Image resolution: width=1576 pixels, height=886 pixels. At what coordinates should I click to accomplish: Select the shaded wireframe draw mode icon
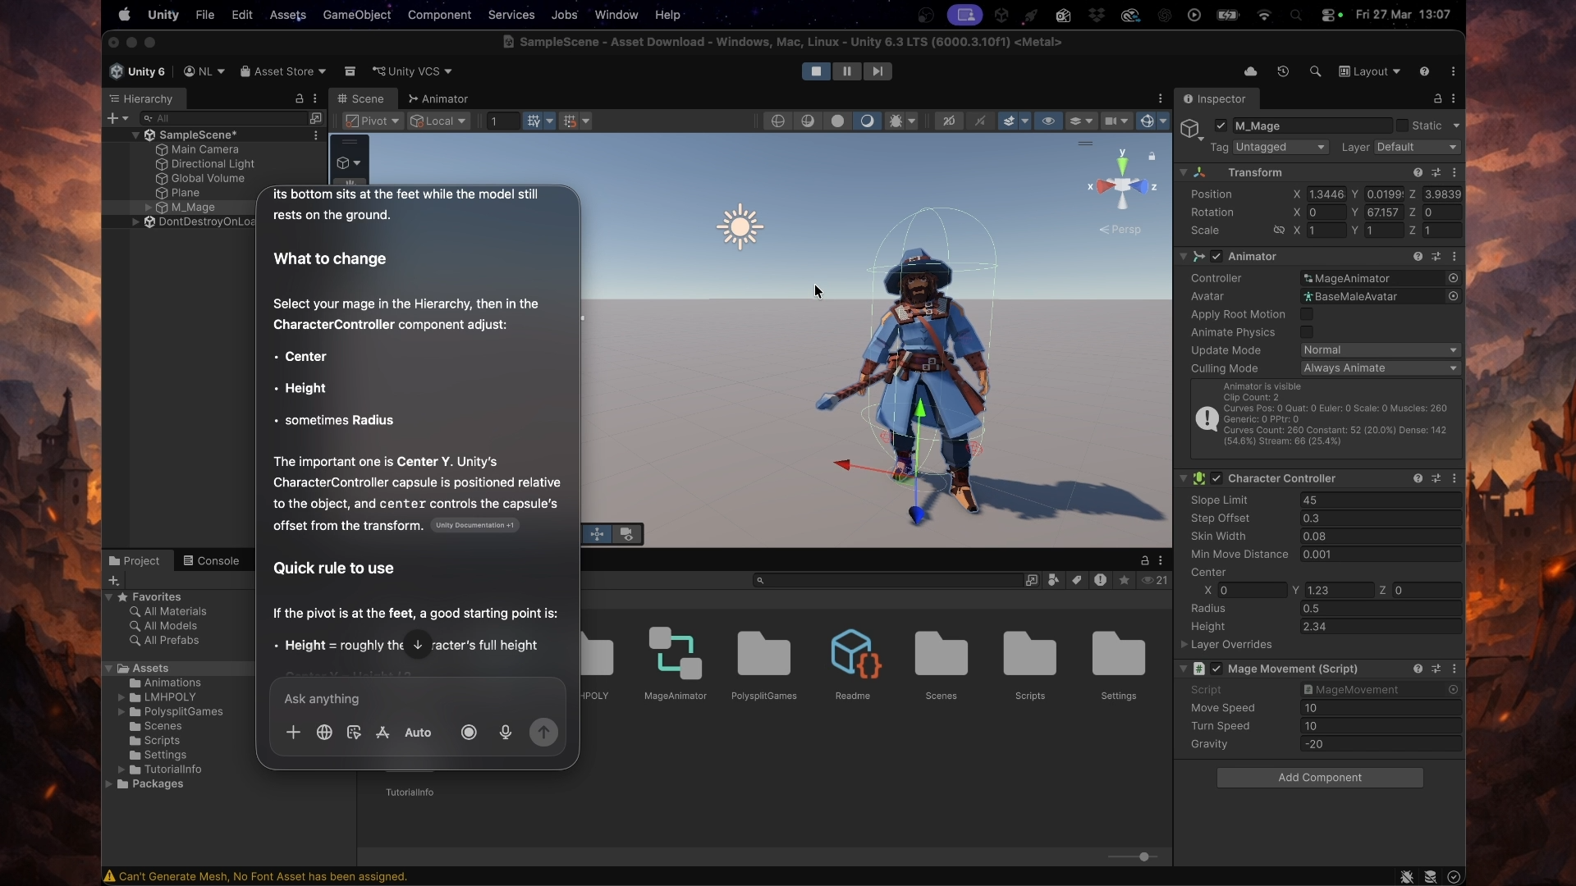(808, 121)
